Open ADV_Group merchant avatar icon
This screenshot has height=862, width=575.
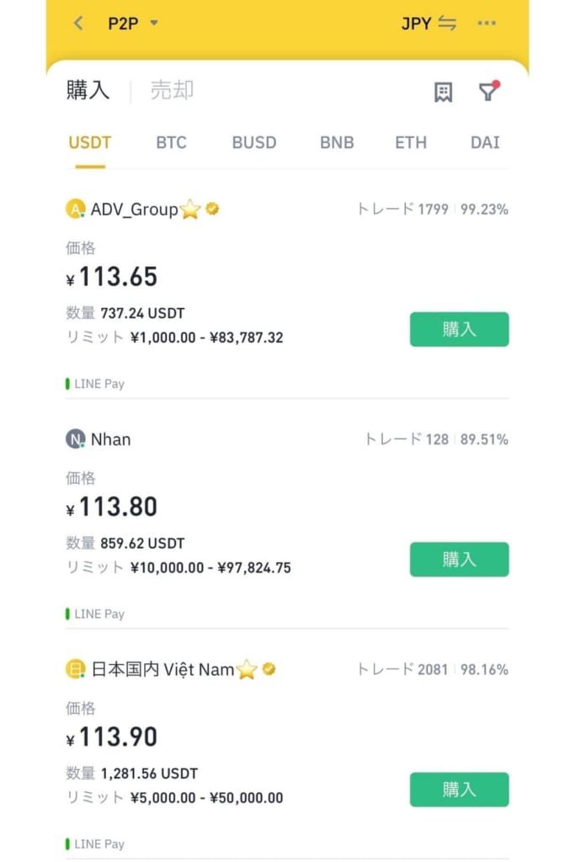75,209
